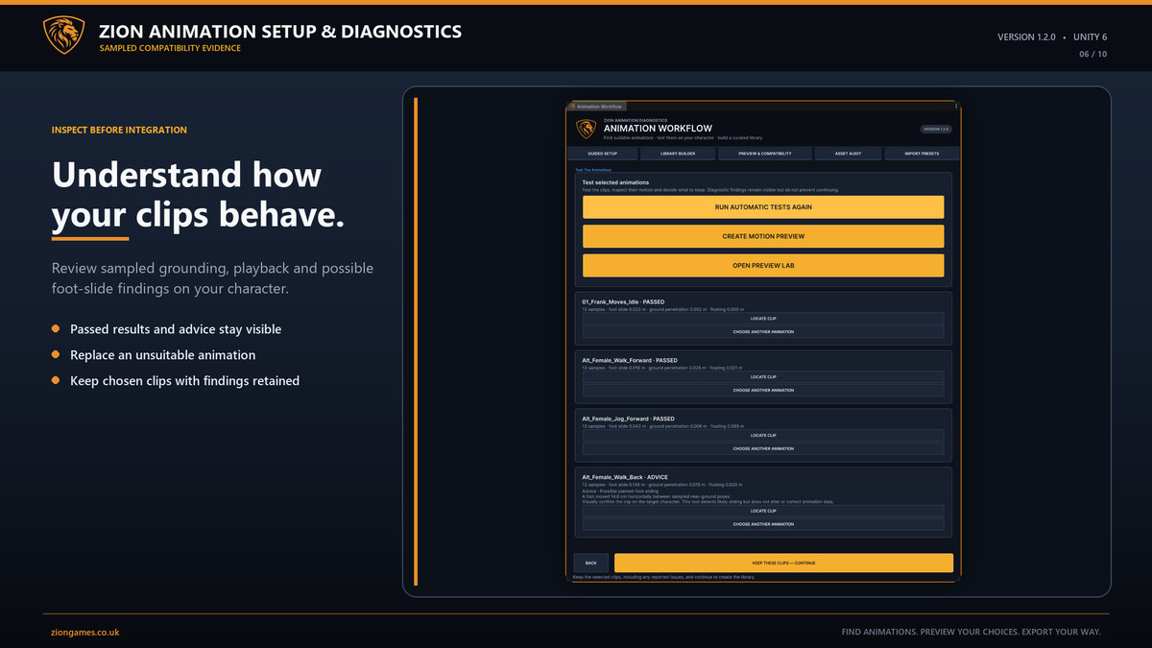The image size is (1152, 648).
Task: Click the Zion lion logo in slide header
Action: coord(63,36)
